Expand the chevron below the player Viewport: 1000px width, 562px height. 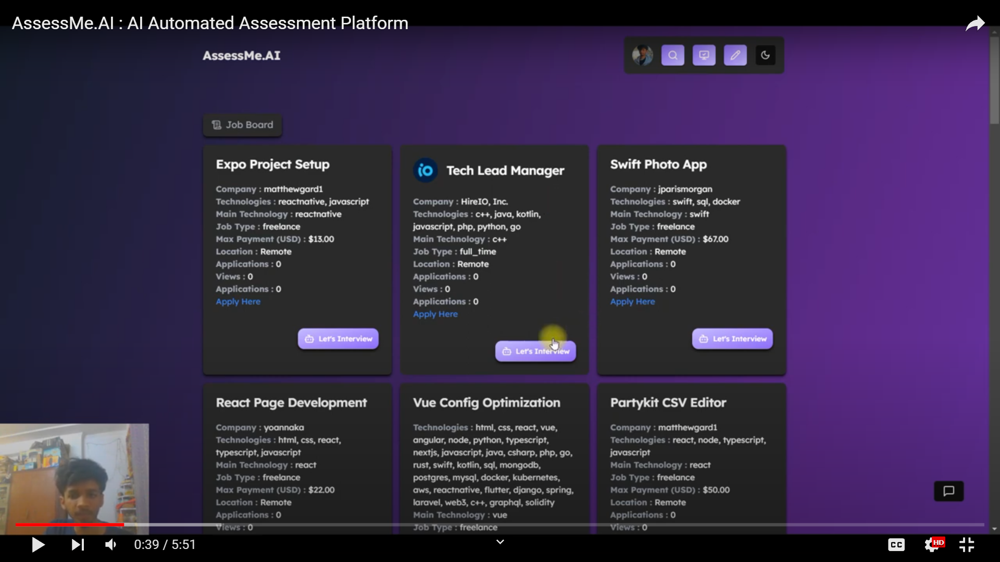tap(499, 542)
